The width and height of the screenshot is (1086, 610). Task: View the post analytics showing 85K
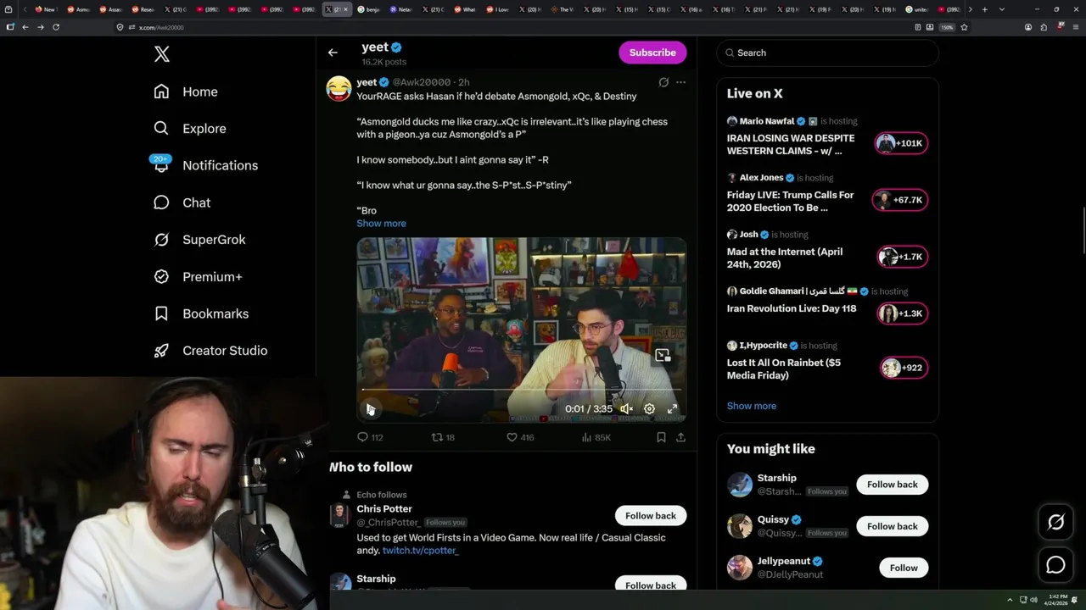596,437
